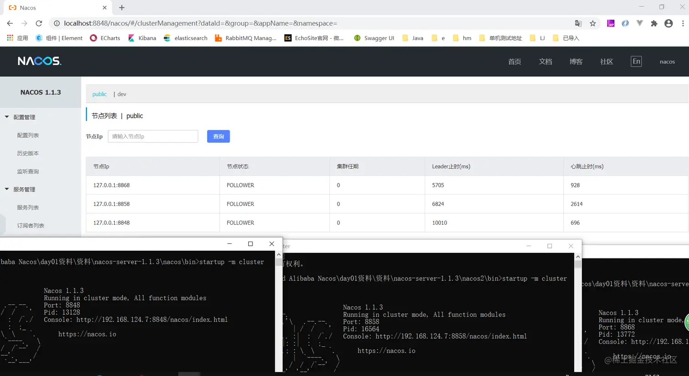The image size is (689, 376).
Task: Select node cell 127.0.0.1:8858
Action: (112, 204)
